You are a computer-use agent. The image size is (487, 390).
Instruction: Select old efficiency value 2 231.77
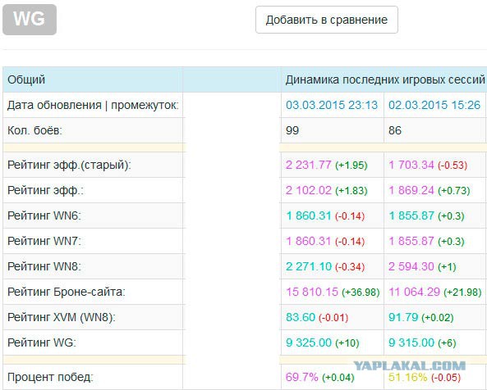click(309, 165)
